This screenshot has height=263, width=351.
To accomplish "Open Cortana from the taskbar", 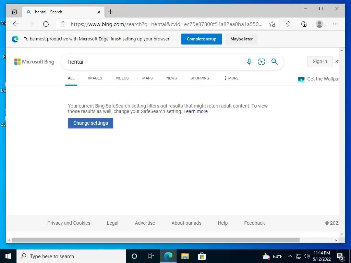I will tap(134, 256).
